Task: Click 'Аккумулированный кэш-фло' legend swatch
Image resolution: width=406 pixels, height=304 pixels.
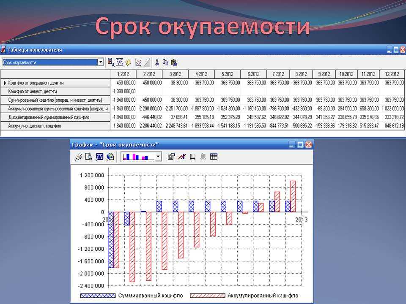Action: point(208,296)
